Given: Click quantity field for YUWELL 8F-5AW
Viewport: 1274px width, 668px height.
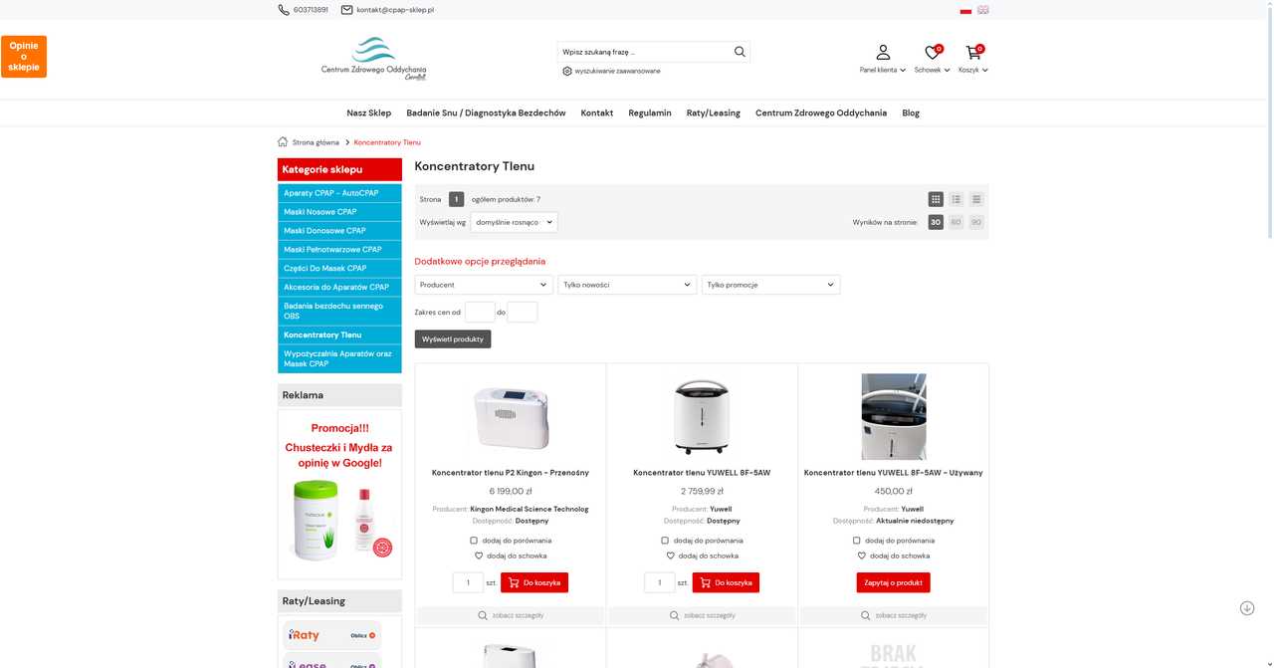Looking at the screenshot, I should tap(659, 582).
